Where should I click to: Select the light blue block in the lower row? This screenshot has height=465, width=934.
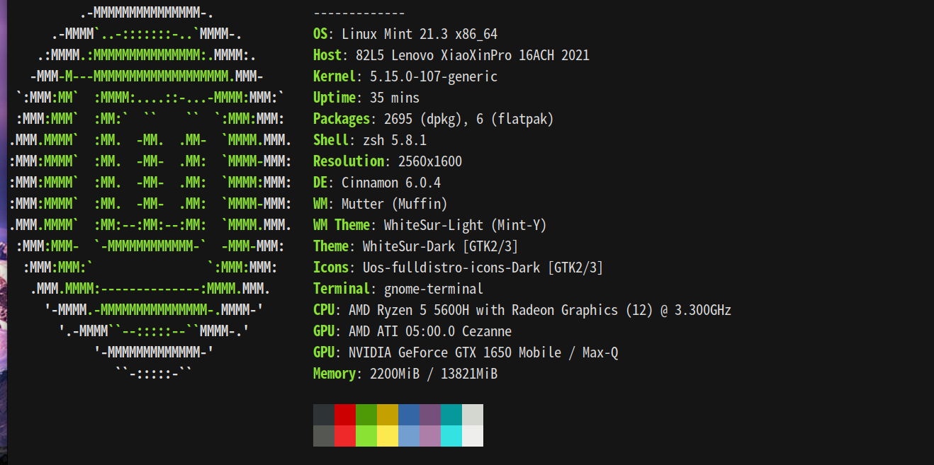point(409,436)
